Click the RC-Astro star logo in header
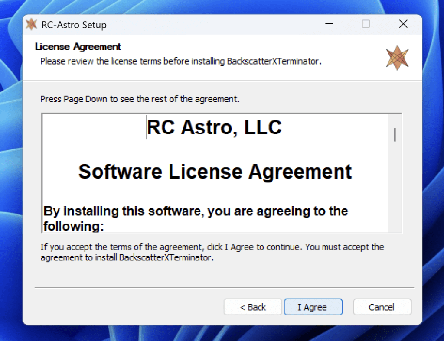The image size is (444, 341). tap(397, 58)
